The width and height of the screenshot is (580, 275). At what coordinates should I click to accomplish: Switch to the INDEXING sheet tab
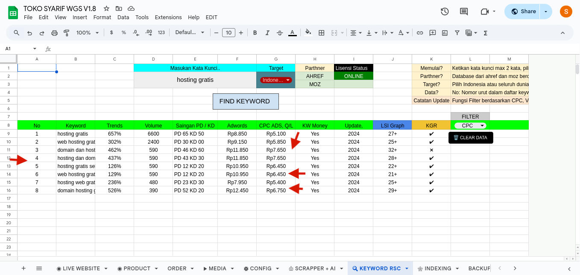tap(438, 268)
